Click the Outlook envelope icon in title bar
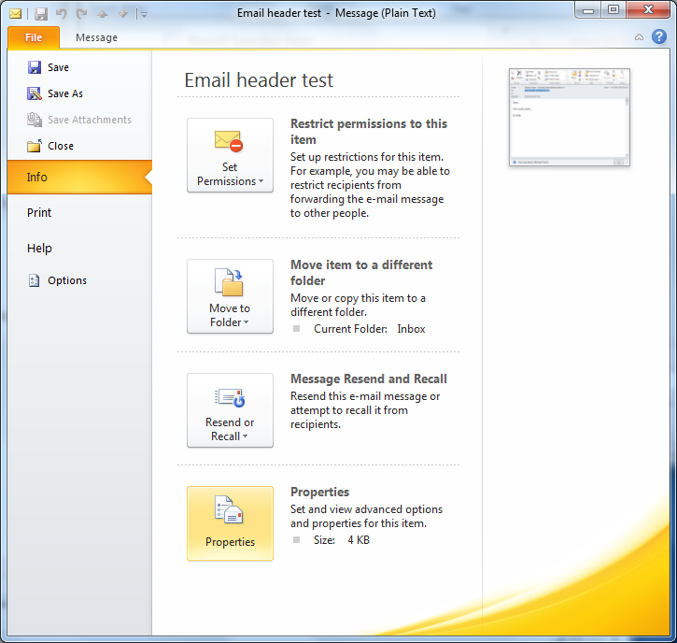The height and width of the screenshot is (643, 677). pos(16,13)
